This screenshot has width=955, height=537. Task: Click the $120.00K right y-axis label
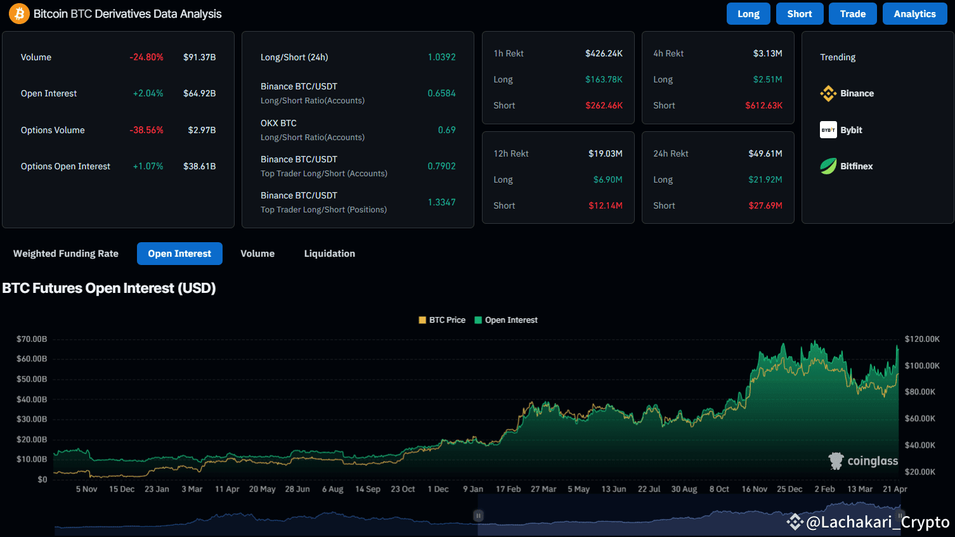click(x=922, y=339)
